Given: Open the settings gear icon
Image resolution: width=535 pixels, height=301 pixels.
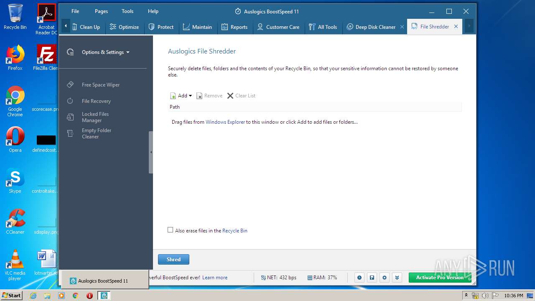Looking at the screenshot, I should coord(385,278).
